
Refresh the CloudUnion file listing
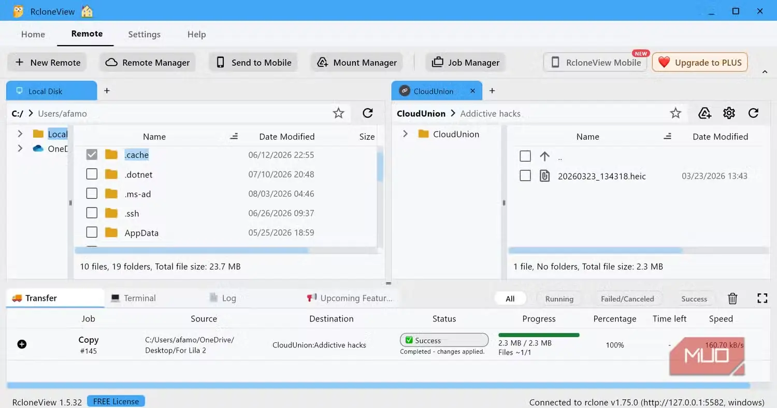click(754, 113)
